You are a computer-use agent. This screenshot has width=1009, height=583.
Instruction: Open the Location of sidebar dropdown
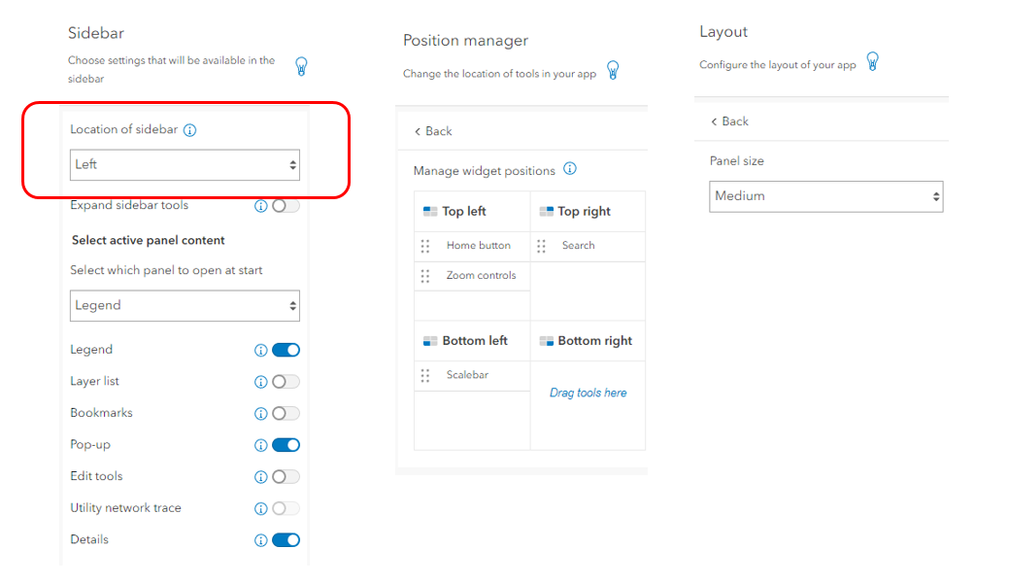point(185,164)
